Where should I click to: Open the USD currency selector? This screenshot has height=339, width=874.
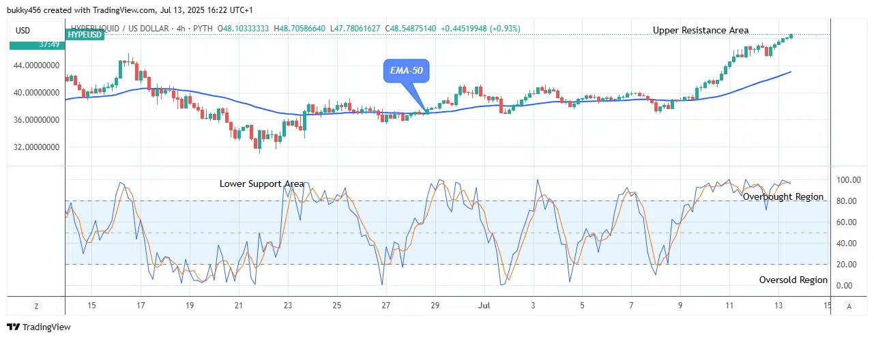click(25, 30)
